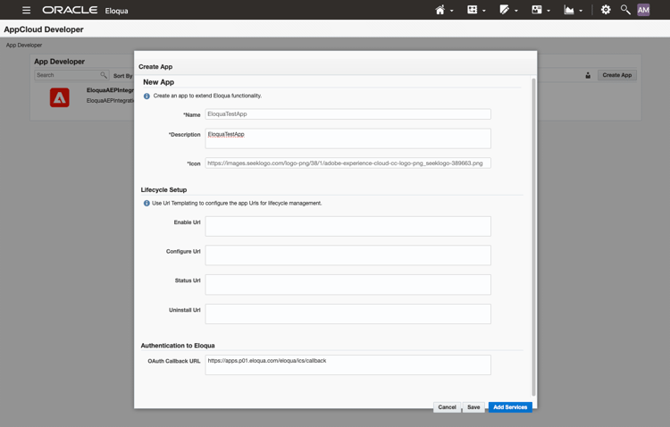
Task: Click the Icon URL field
Action: coord(348,163)
